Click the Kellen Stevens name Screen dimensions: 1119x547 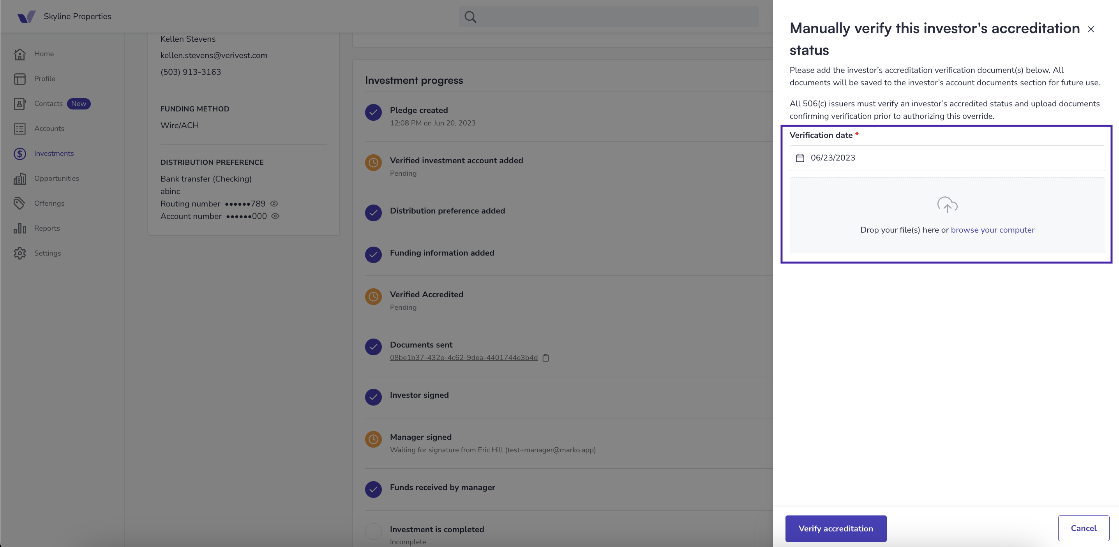(188, 39)
